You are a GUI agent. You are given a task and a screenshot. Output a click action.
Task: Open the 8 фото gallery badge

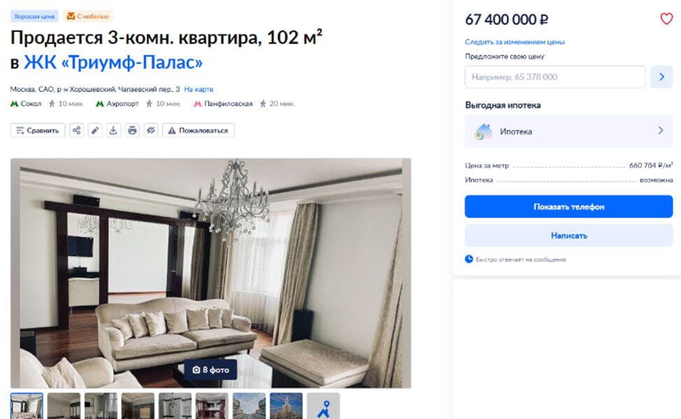click(210, 369)
